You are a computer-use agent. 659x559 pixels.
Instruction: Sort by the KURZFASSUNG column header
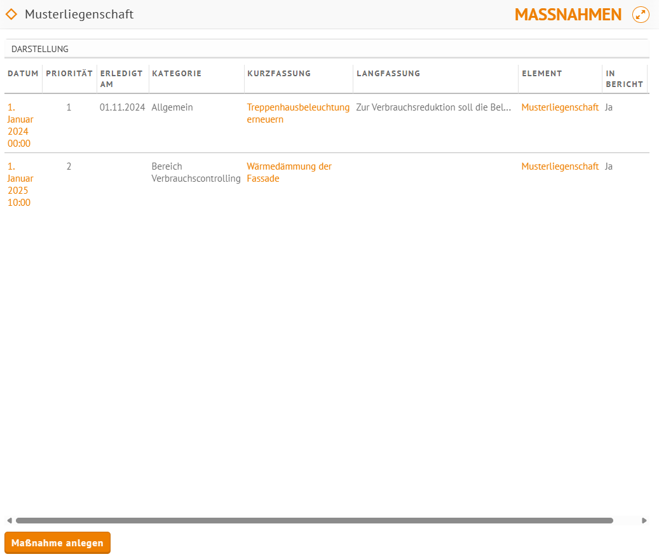click(x=279, y=74)
